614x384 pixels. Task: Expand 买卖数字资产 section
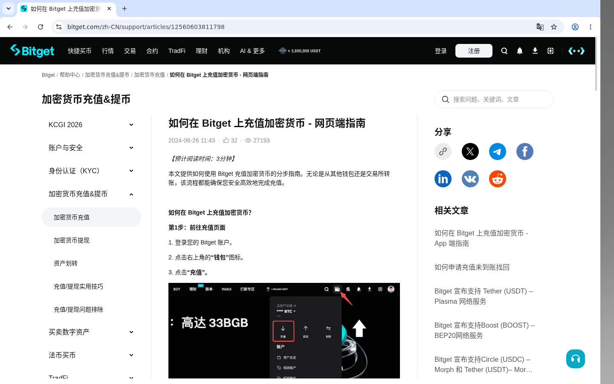[x=91, y=332]
